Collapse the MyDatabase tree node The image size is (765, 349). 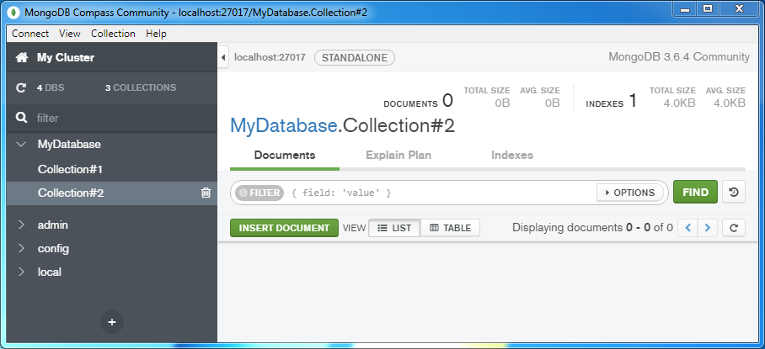pos(21,145)
